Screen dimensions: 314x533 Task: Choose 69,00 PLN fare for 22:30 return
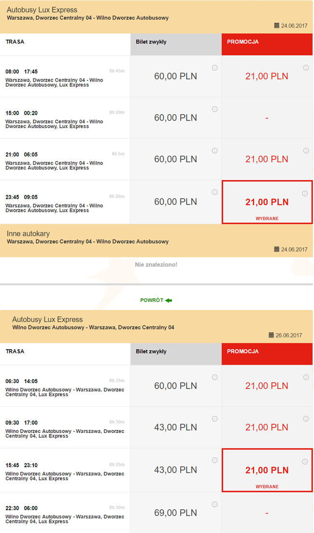point(175,513)
